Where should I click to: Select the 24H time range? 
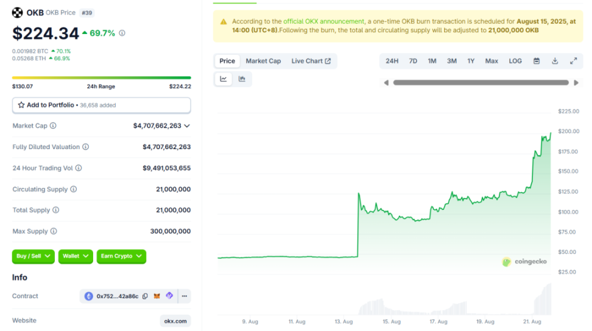pyautogui.click(x=392, y=61)
